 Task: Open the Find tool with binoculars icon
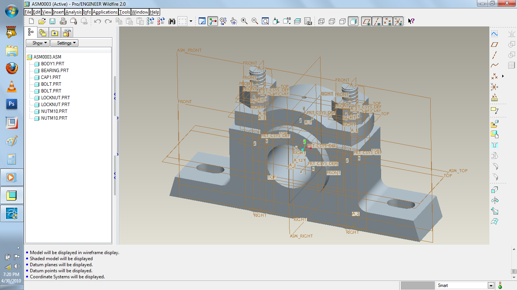(x=171, y=21)
